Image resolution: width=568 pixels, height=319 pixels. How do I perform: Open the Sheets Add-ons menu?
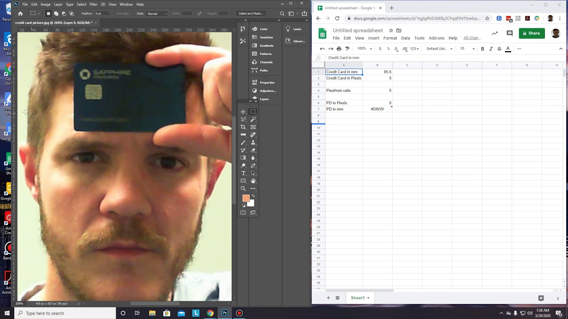click(x=437, y=38)
